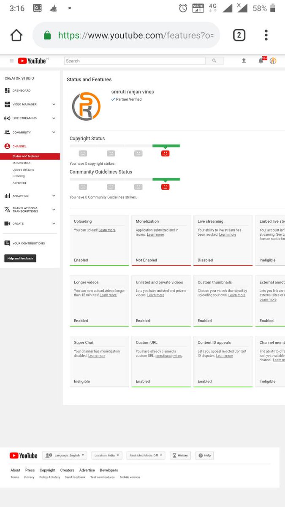Click the red Channel person icon

coord(7,146)
